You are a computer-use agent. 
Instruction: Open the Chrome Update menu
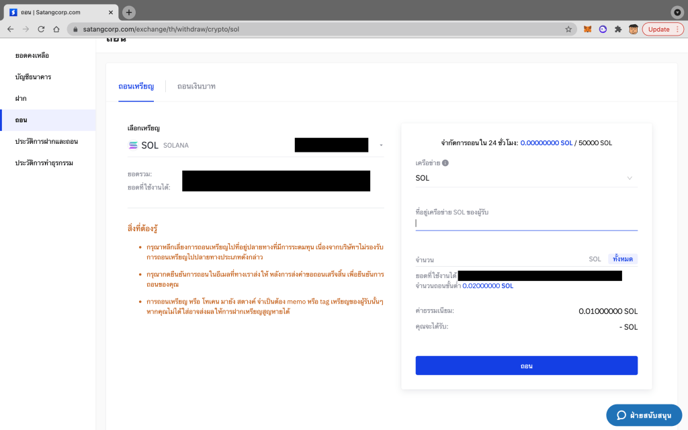[x=662, y=30]
